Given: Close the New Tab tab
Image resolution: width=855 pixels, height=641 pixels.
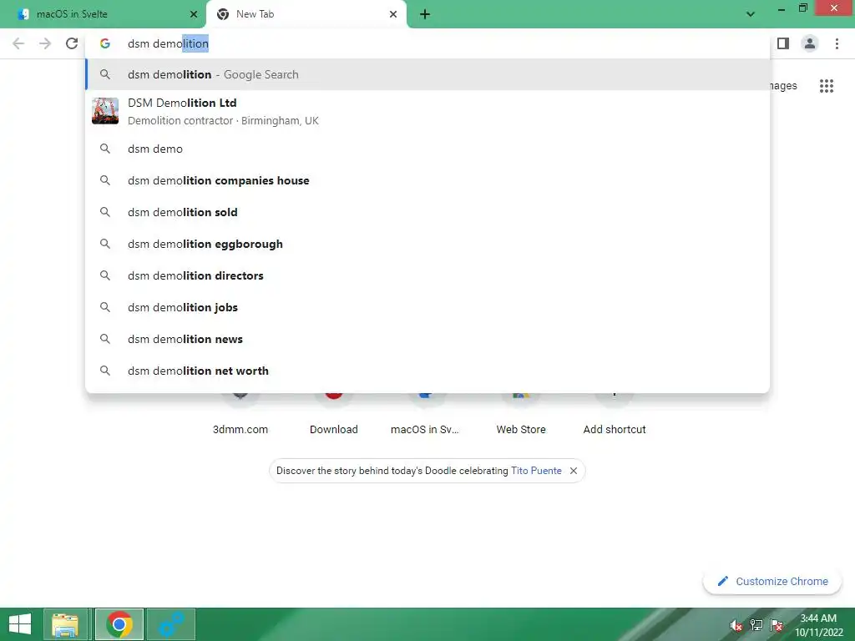Looking at the screenshot, I should 393,14.
